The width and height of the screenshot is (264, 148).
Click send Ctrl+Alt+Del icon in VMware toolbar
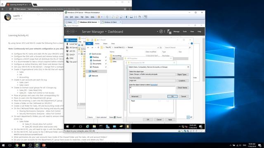[107, 17]
